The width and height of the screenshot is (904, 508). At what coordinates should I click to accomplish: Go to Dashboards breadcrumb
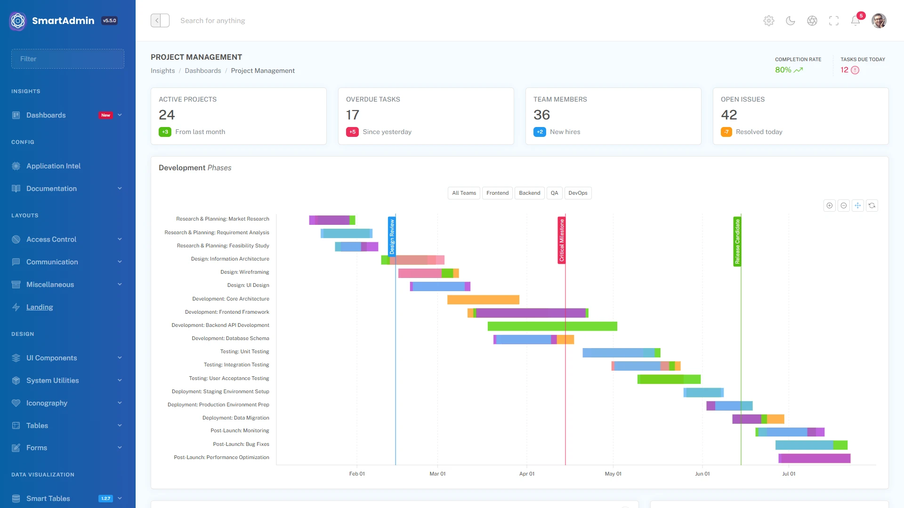[203, 71]
